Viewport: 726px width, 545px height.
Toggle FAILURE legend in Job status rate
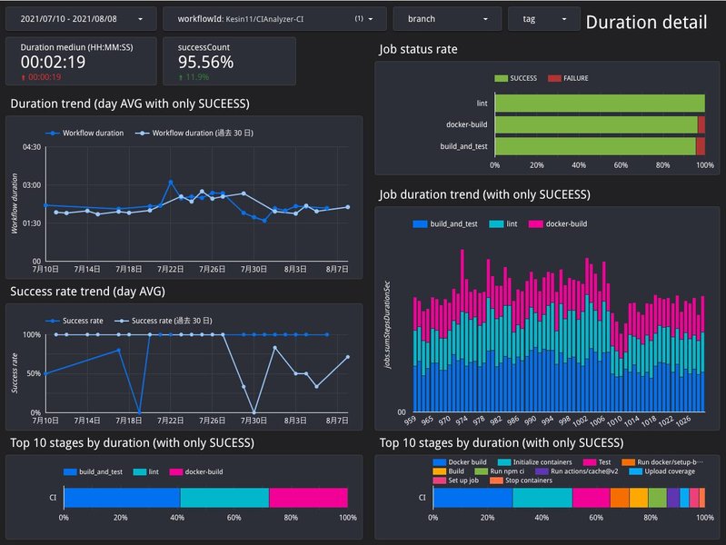(x=568, y=78)
